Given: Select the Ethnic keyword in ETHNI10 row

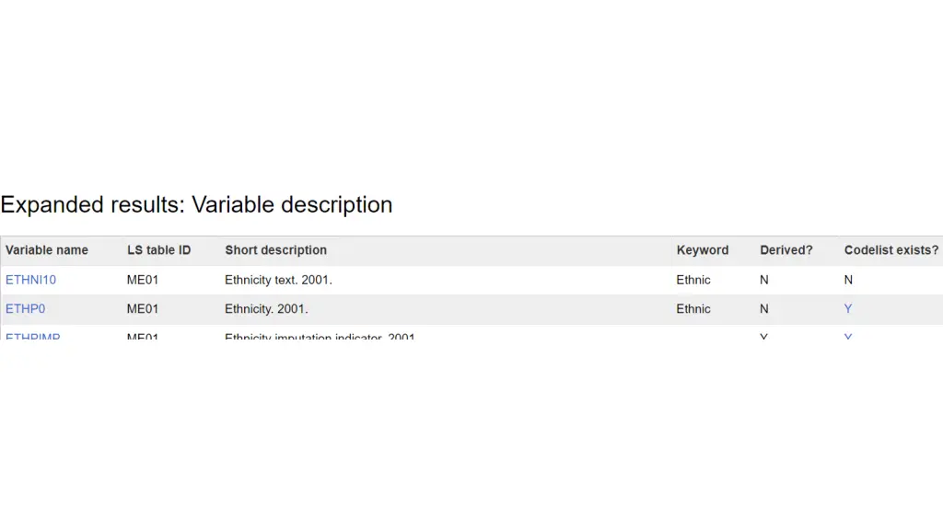Looking at the screenshot, I should tap(693, 280).
